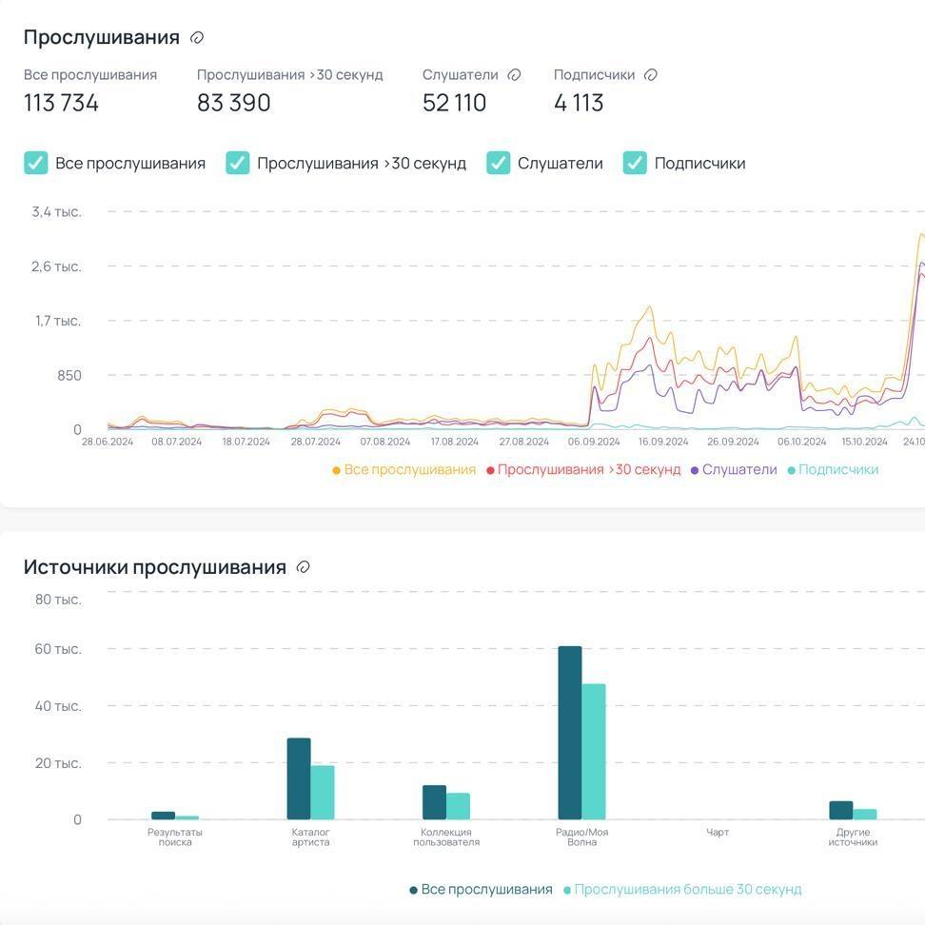This screenshot has height=925, width=925.
Task: Click link icon beside Источники прослушивания heading
Action: point(304,567)
